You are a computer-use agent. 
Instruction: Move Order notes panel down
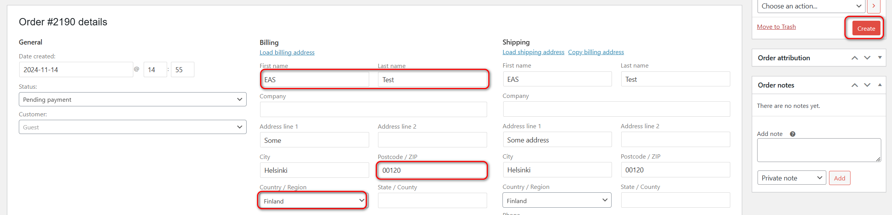(867, 85)
